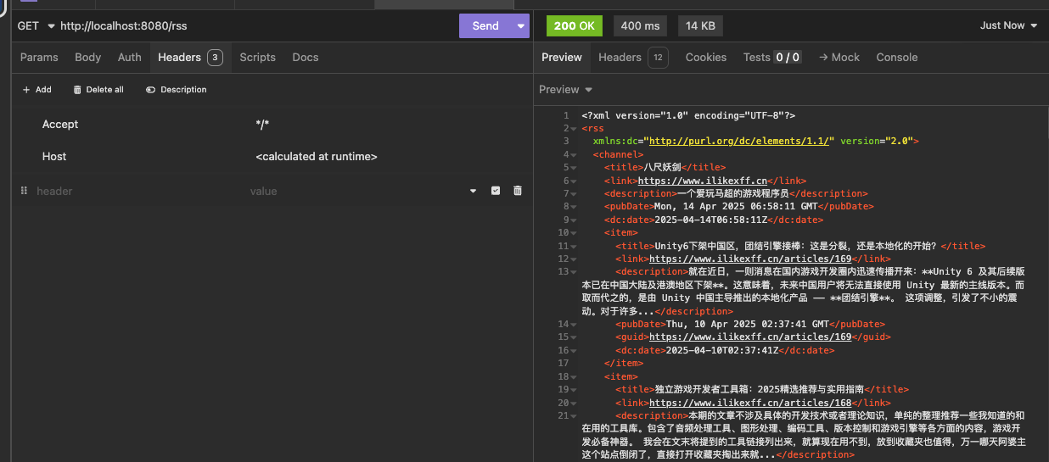Click the request URL field
1049x462 pixels.
(x=255, y=25)
